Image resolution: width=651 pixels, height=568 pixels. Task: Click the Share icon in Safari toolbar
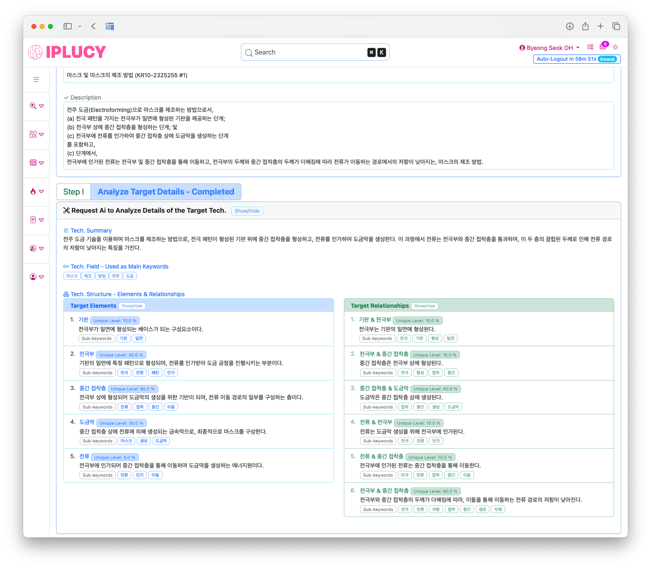coord(585,26)
